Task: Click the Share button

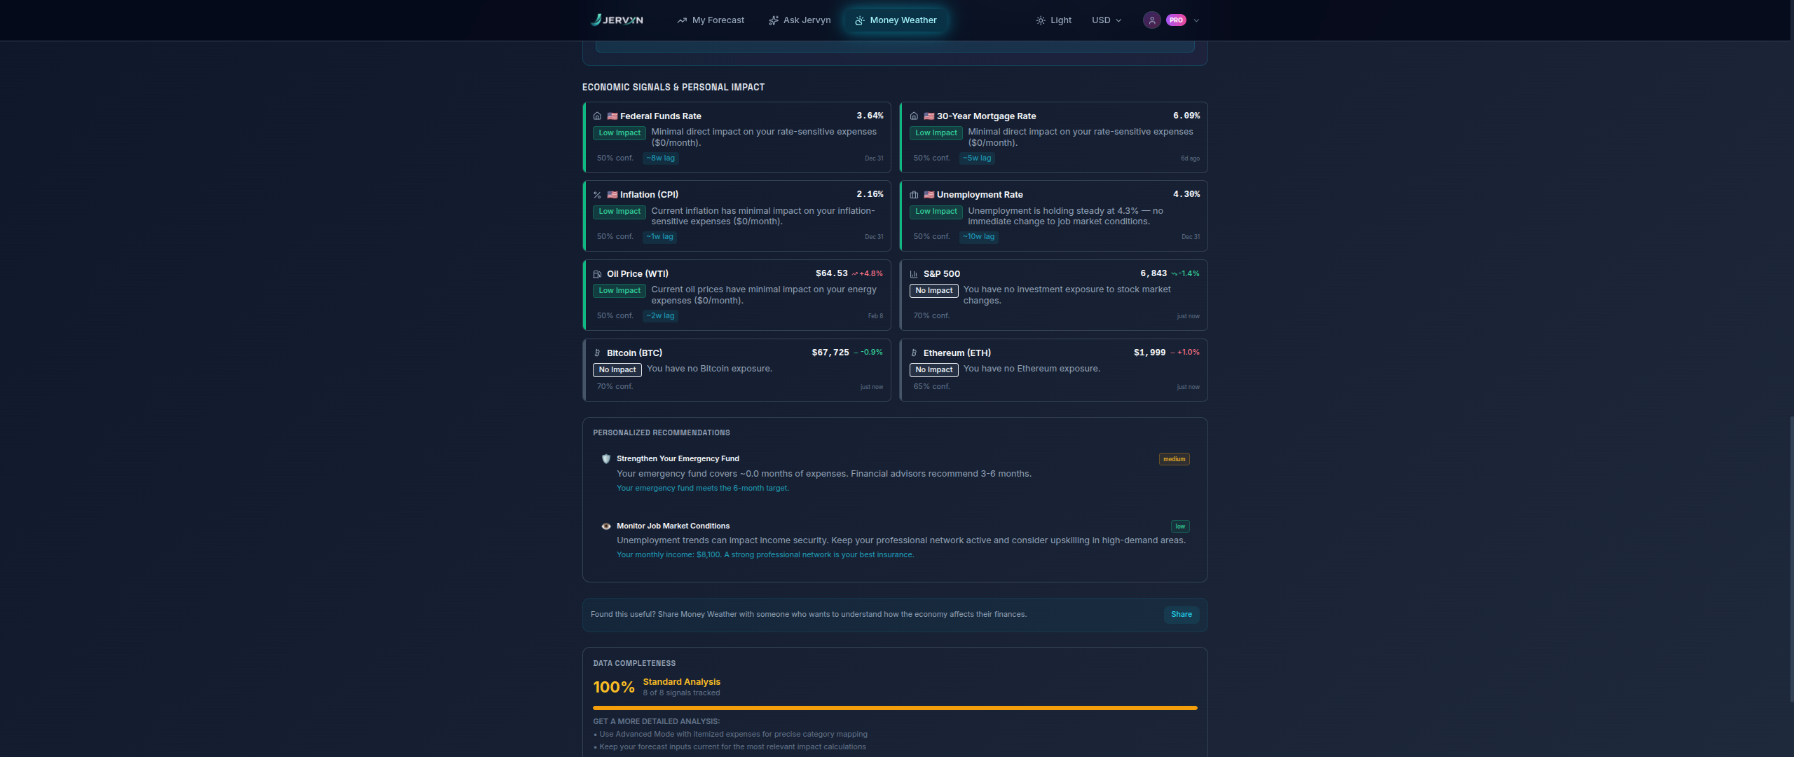Action: [x=1182, y=614]
